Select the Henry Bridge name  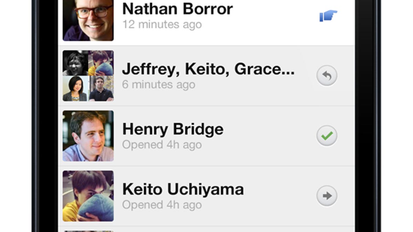click(x=173, y=129)
